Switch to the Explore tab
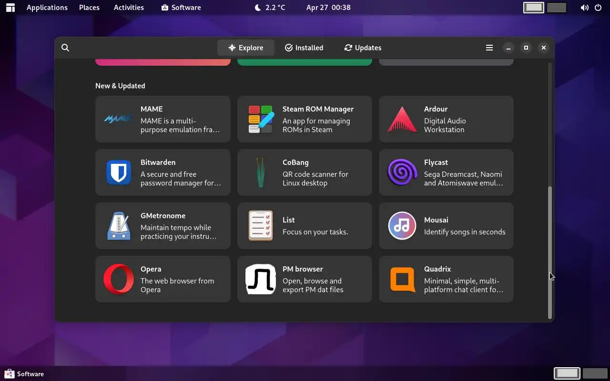610x381 pixels. 246,48
